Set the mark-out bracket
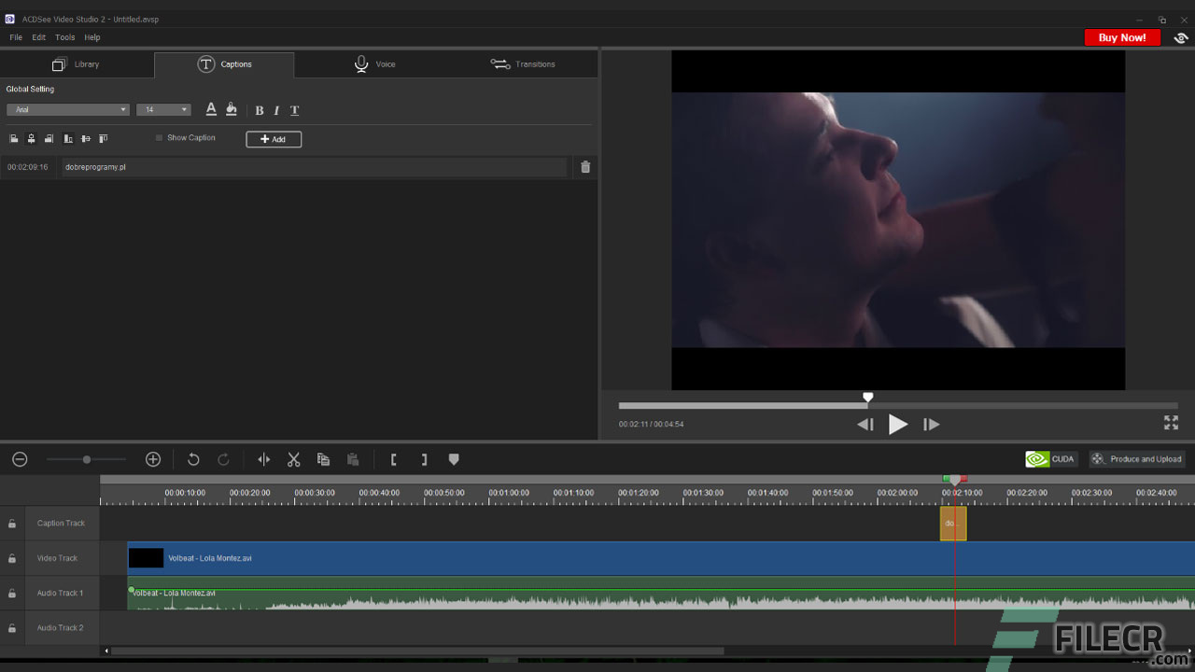Viewport: 1195px width, 672px height. pos(424,459)
